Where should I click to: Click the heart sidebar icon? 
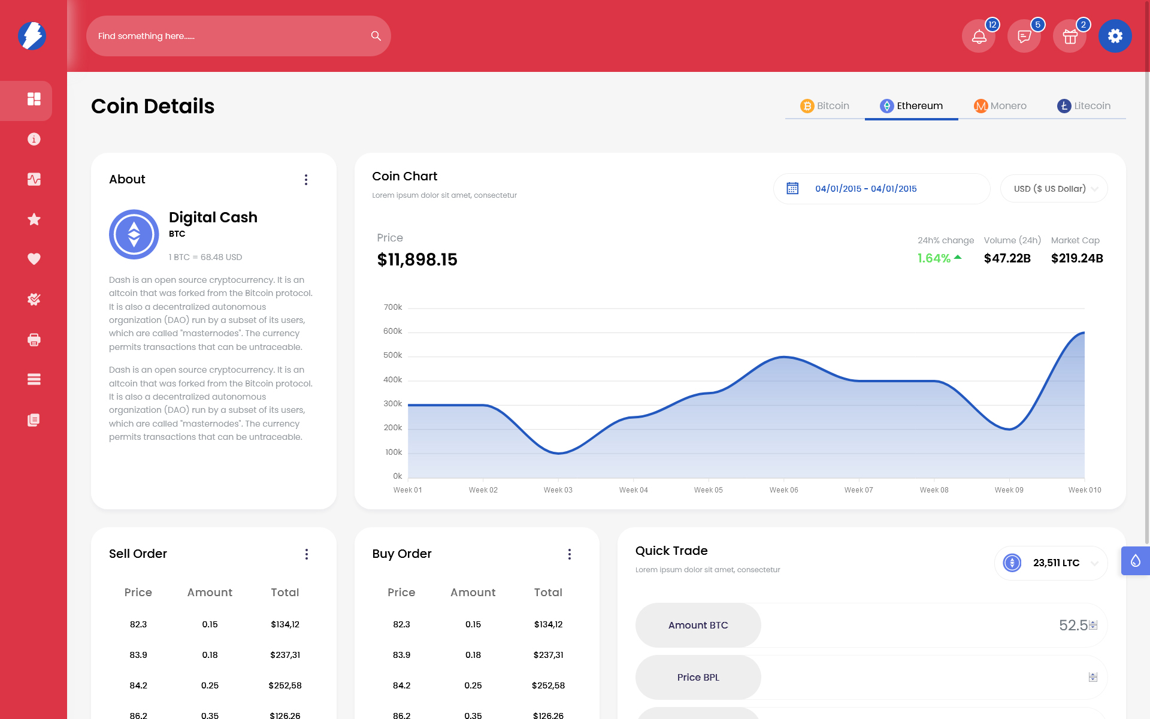pos(34,259)
